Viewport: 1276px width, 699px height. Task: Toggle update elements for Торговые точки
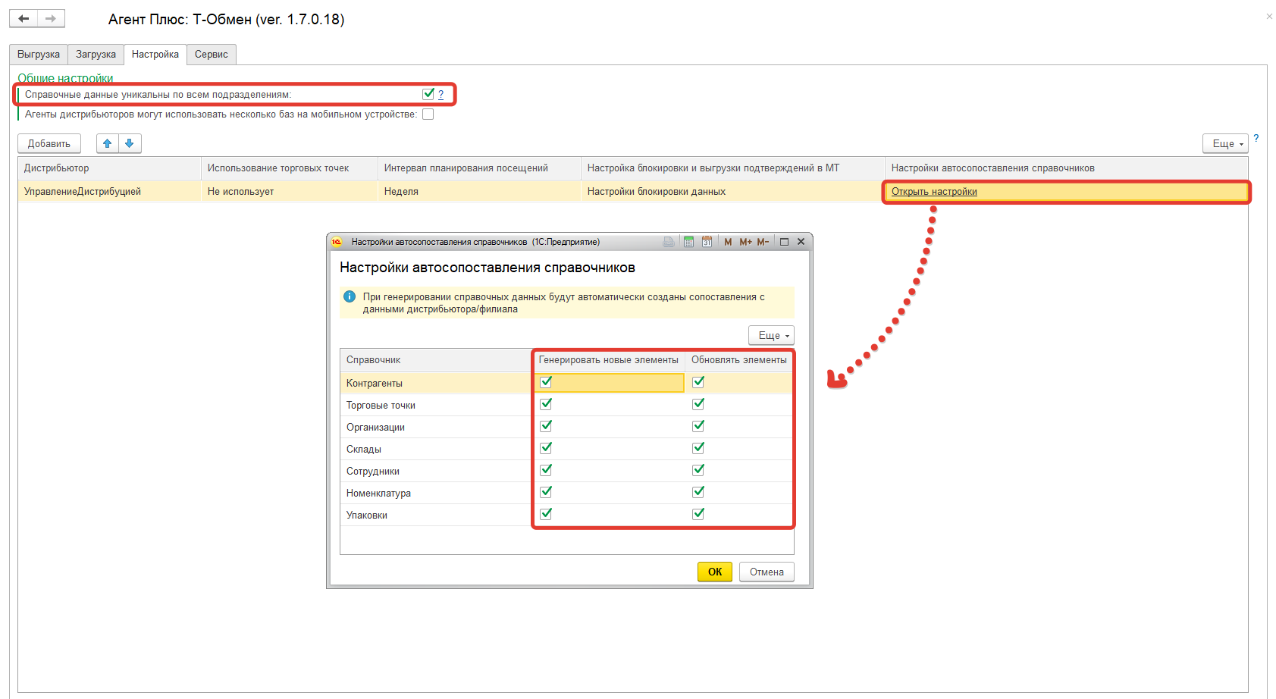click(698, 404)
